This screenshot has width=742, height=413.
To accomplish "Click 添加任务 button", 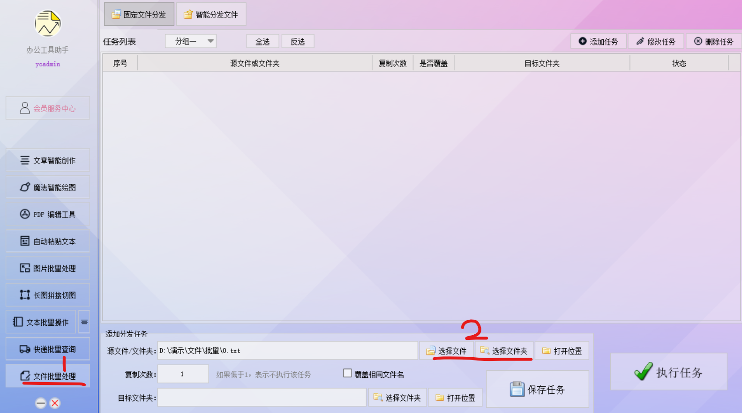I will click(x=599, y=41).
